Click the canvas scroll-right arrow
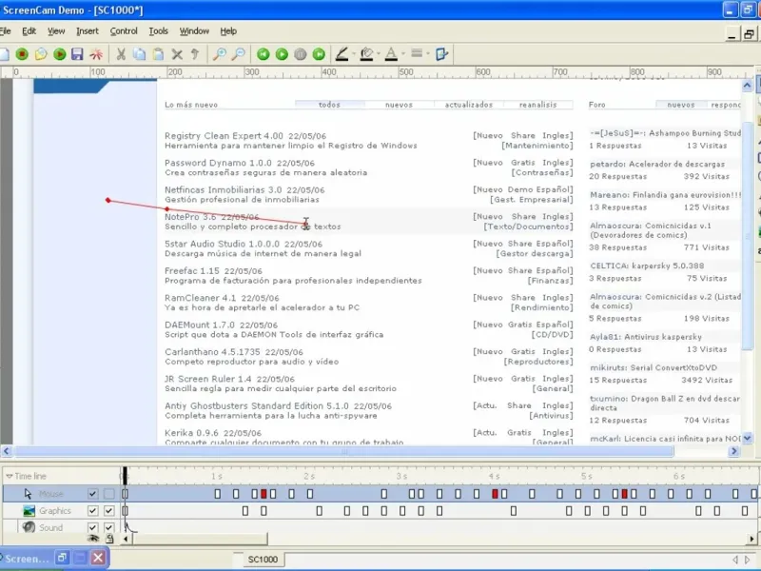This screenshot has height=571, width=761. 733,451
